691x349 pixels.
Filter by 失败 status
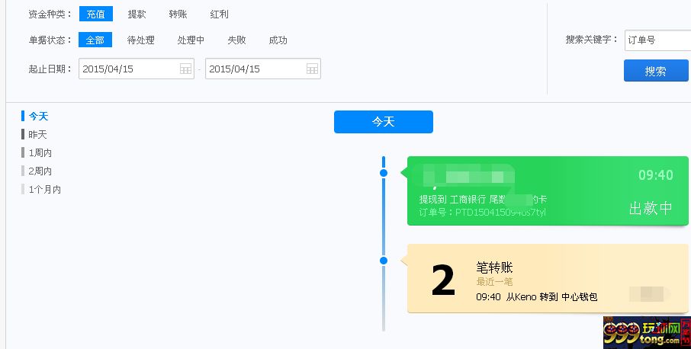pos(236,40)
